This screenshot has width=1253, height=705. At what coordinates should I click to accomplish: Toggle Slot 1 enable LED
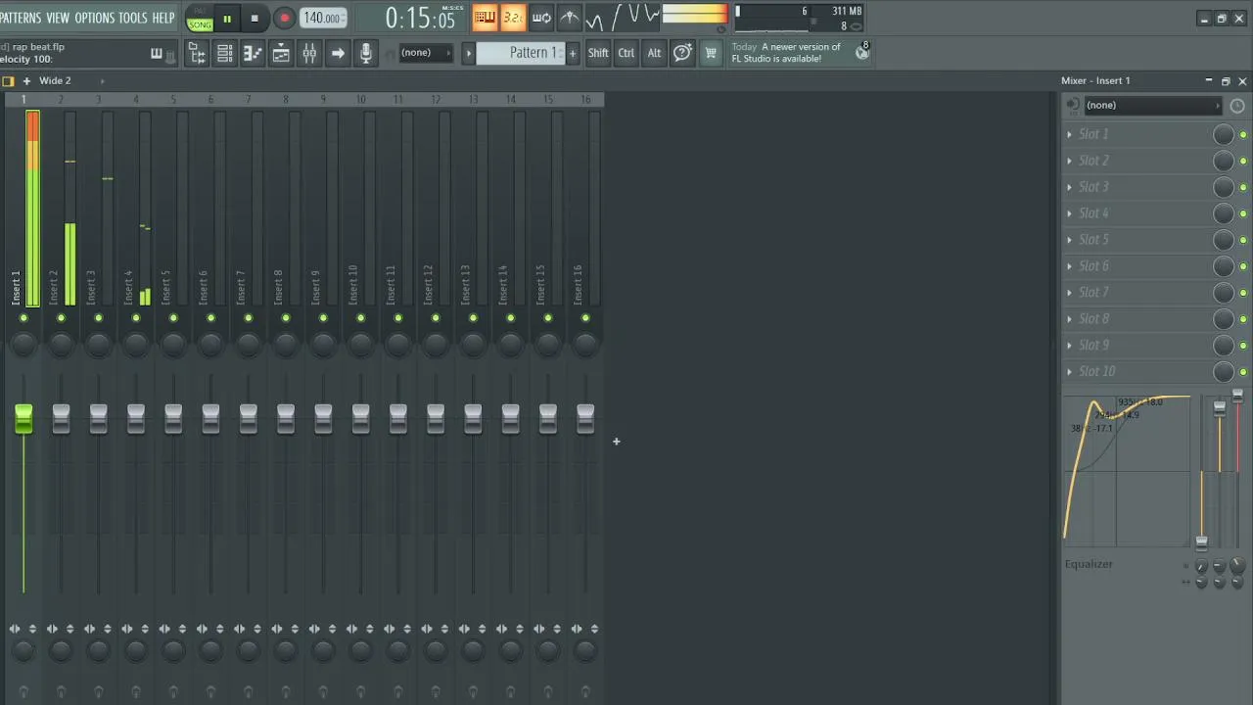coord(1243,134)
